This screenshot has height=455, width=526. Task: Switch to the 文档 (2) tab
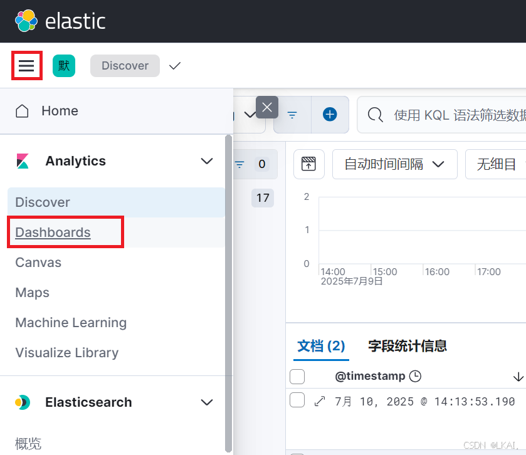tap(321, 346)
